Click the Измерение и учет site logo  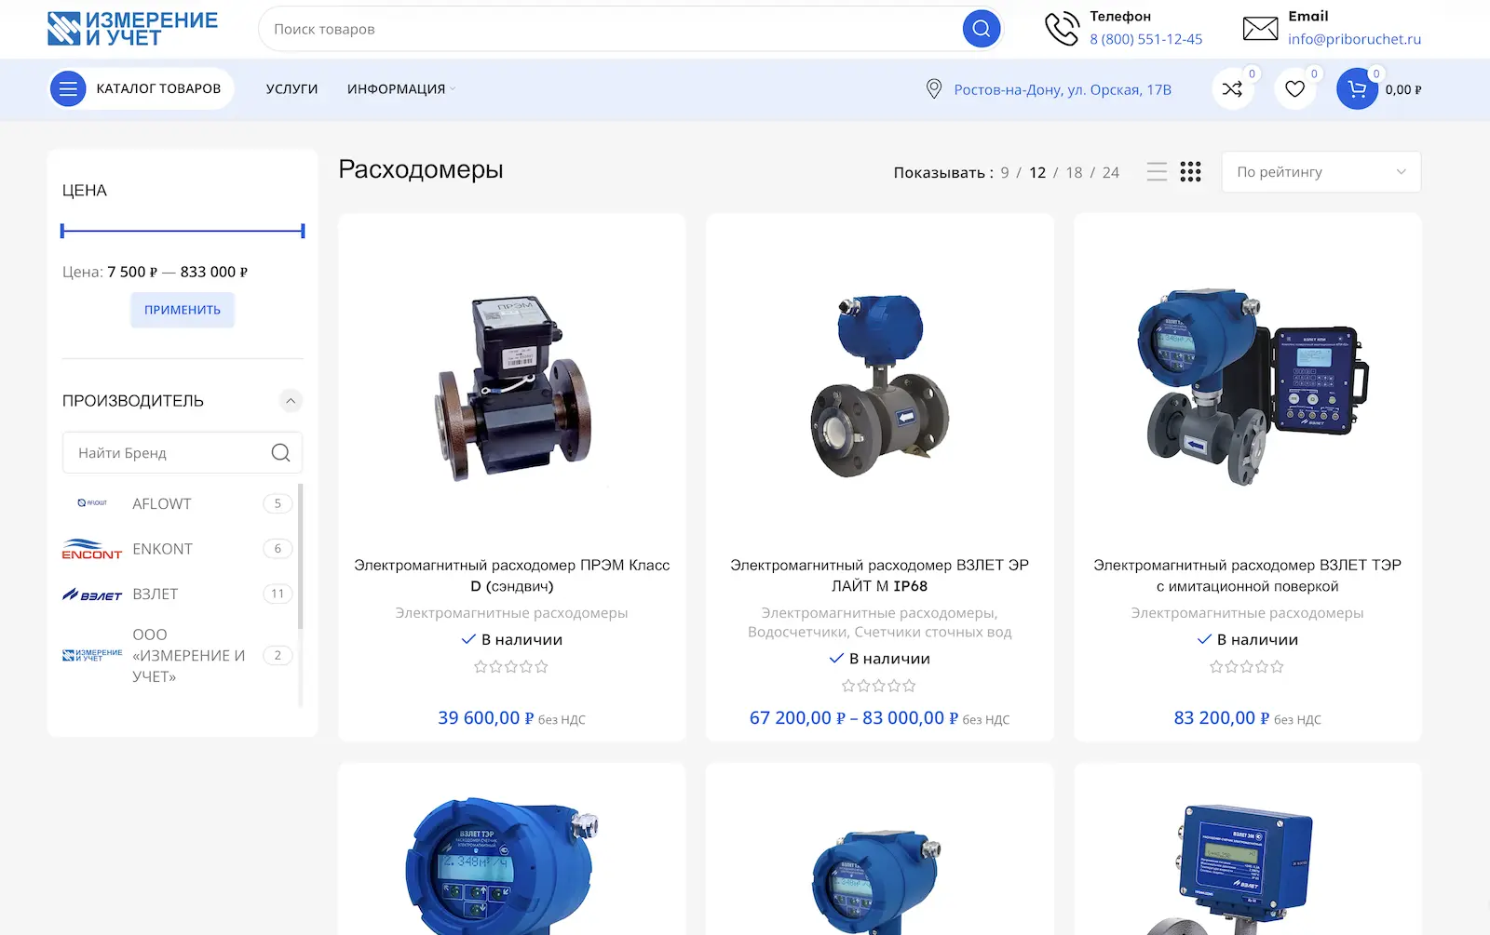tap(132, 29)
